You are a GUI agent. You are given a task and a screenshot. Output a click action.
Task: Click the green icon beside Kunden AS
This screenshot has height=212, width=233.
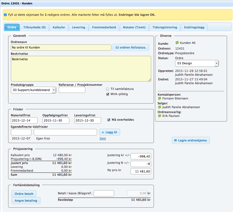click(x=177, y=43)
